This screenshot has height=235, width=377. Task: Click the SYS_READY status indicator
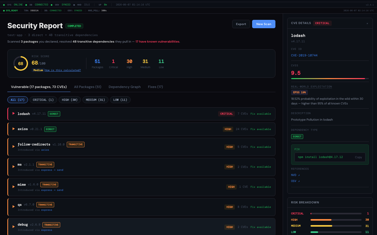tap(10, 11)
